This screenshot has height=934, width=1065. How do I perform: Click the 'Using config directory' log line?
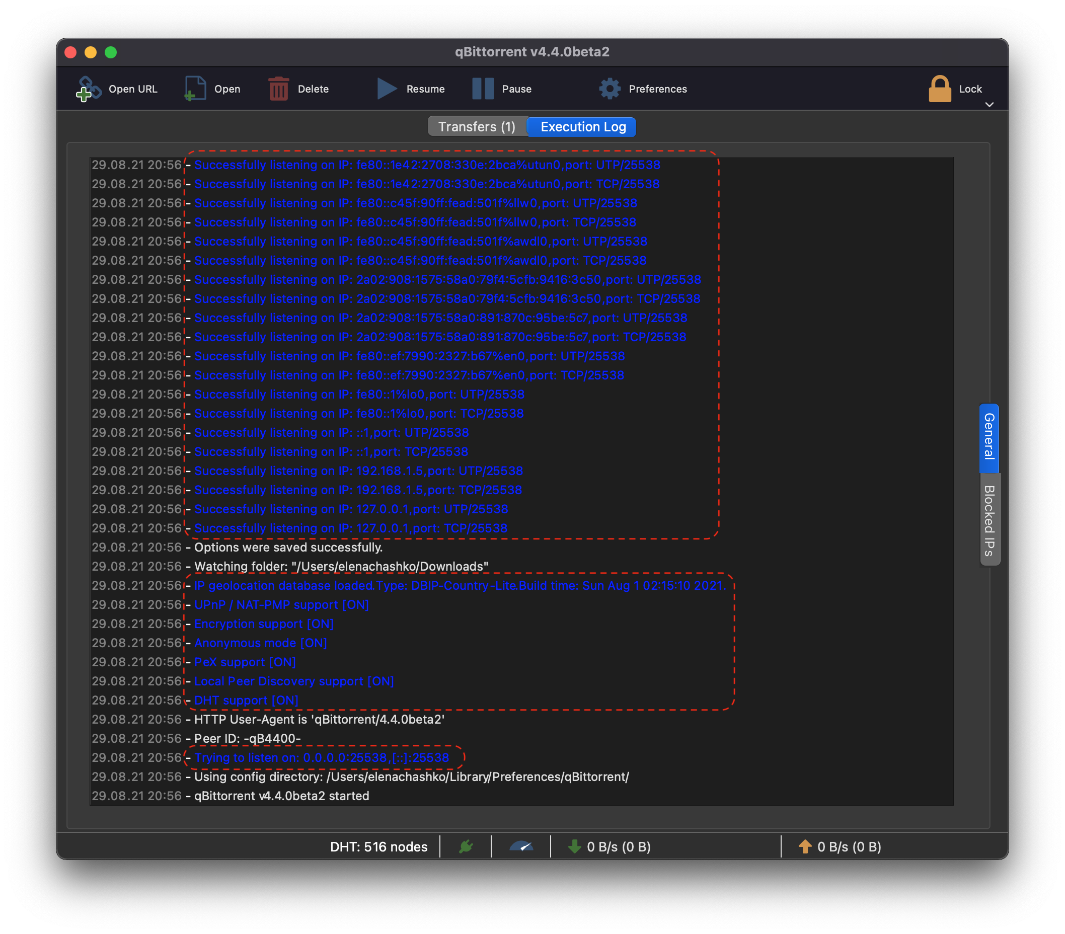coord(412,777)
